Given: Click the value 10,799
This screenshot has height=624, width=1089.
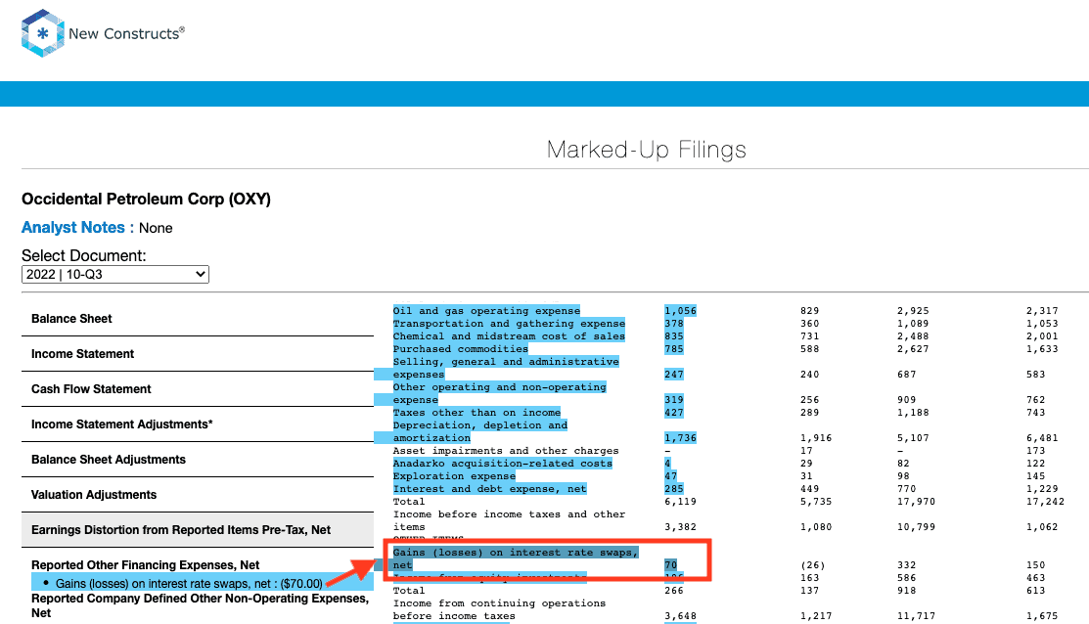Looking at the screenshot, I should coord(916,527).
